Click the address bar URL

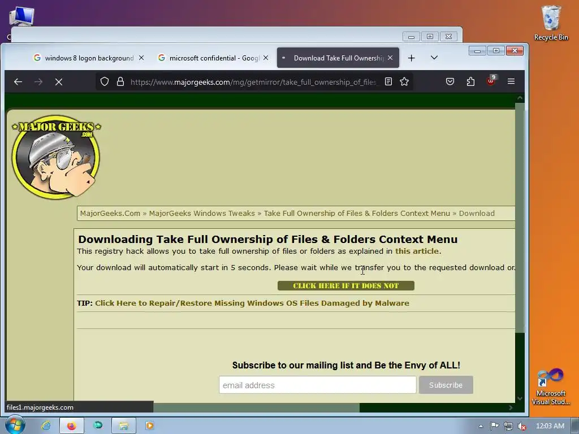tap(253, 82)
